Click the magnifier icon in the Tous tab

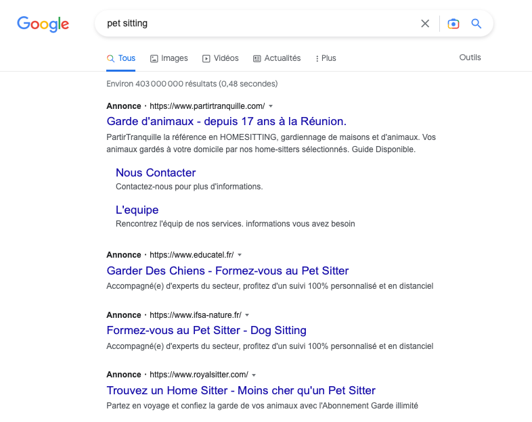(x=110, y=58)
